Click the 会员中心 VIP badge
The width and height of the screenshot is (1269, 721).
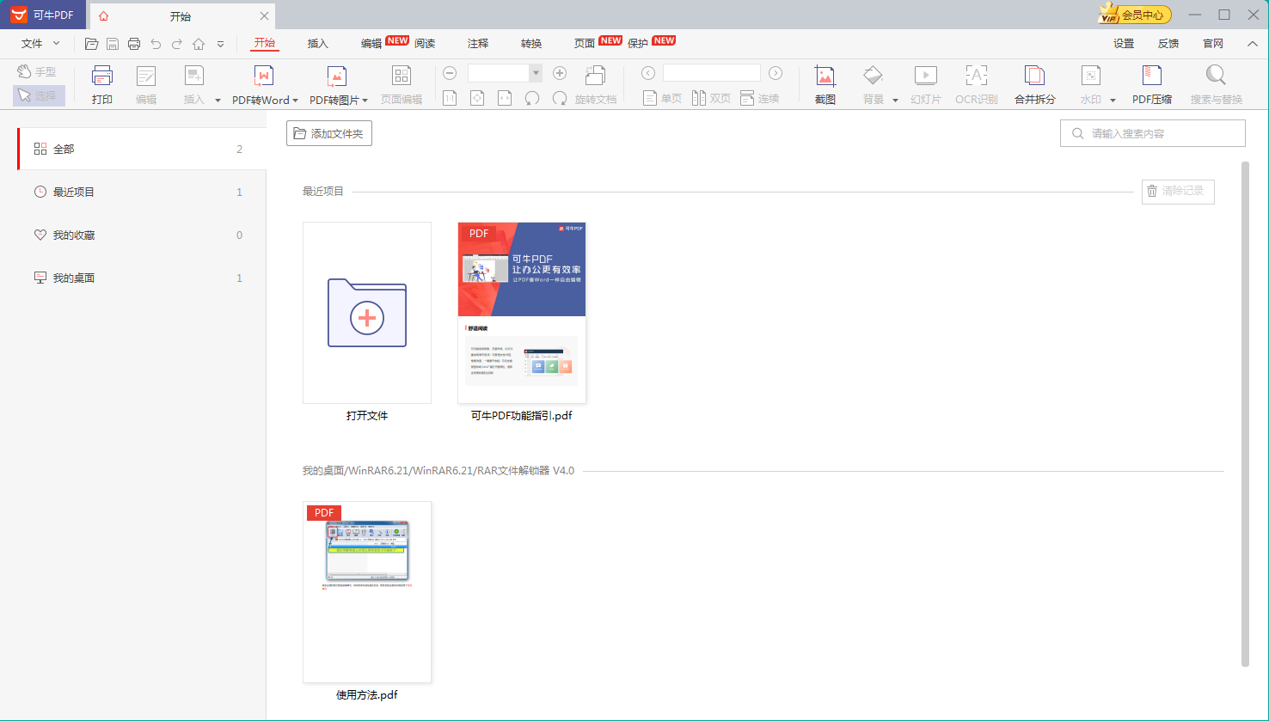coord(1134,15)
